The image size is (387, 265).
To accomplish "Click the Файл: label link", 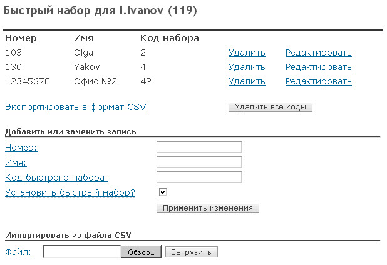I will [x=18, y=252].
